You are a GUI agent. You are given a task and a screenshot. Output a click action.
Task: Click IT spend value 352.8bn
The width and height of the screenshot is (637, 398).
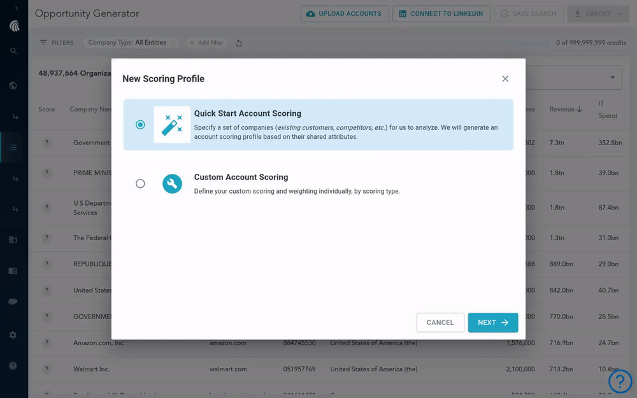coord(610,143)
